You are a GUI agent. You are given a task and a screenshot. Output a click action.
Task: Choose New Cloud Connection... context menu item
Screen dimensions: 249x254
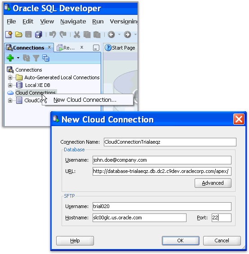(x=88, y=100)
